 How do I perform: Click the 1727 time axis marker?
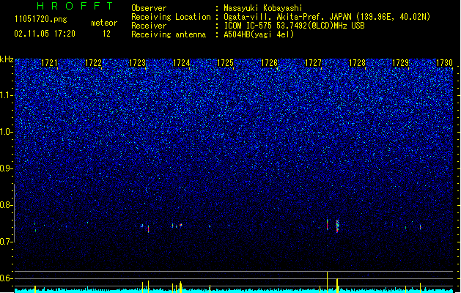point(313,63)
